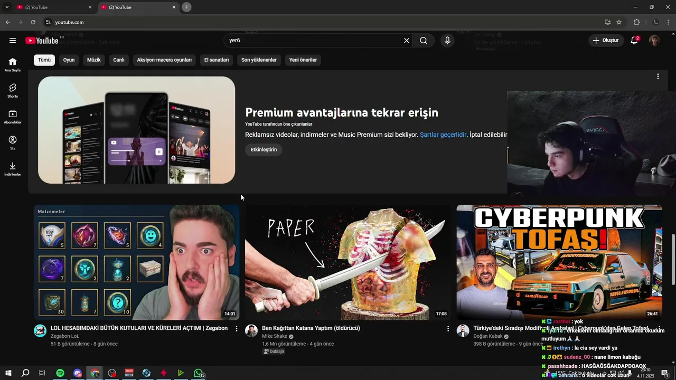The height and width of the screenshot is (380, 676).
Task: Reload the page in Chrome
Action: (33, 22)
